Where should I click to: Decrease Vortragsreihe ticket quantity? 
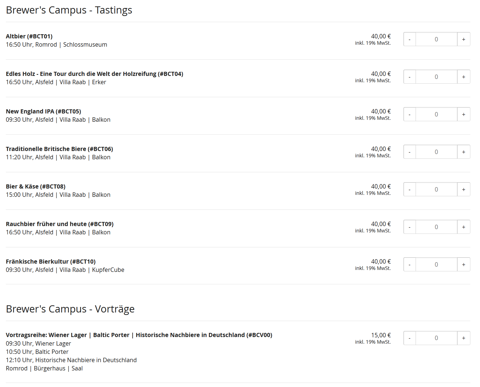(x=409, y=338)
